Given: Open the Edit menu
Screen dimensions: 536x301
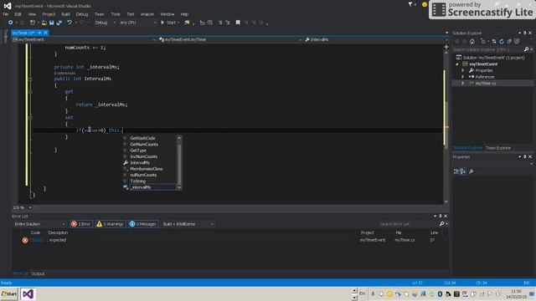Looking at the screenshot, I should tap(18, 14).
